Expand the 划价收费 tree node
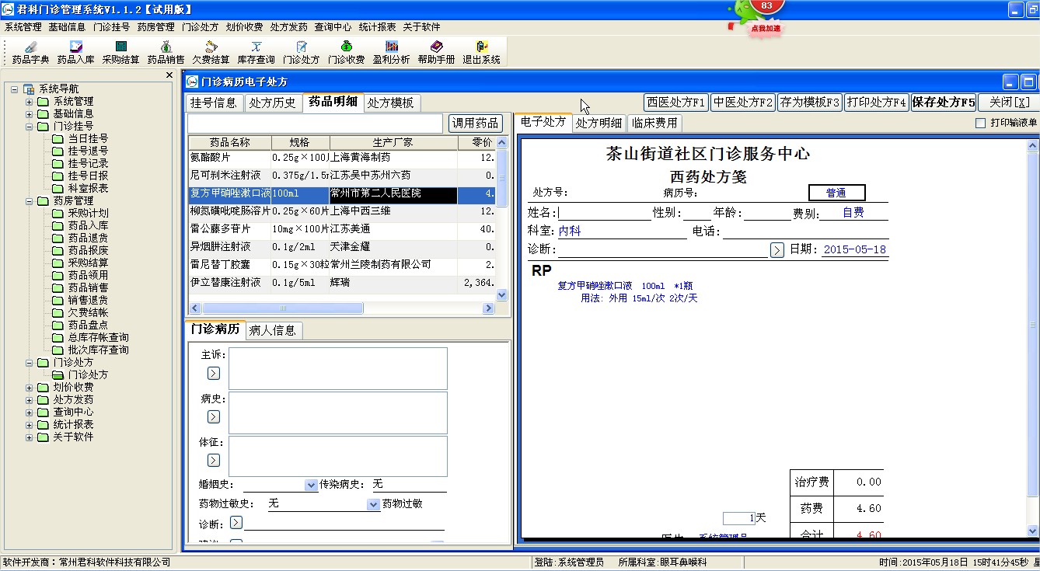Image resolution: width=1040 pixels, height=571 pixels. point(30,388)
